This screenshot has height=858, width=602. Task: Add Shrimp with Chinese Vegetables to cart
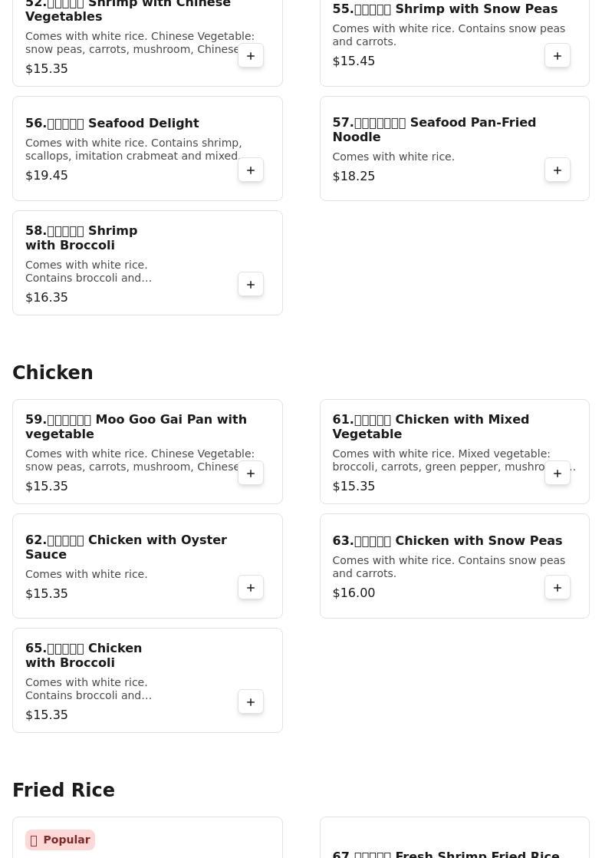point(251,56)
